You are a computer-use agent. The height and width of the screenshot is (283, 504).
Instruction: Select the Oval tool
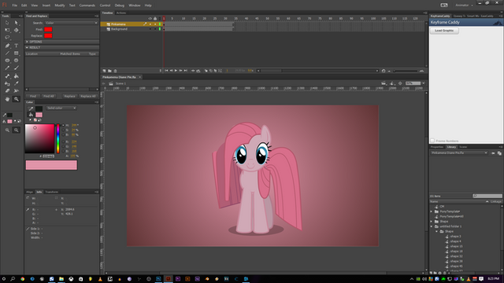(x=7, y=61)
